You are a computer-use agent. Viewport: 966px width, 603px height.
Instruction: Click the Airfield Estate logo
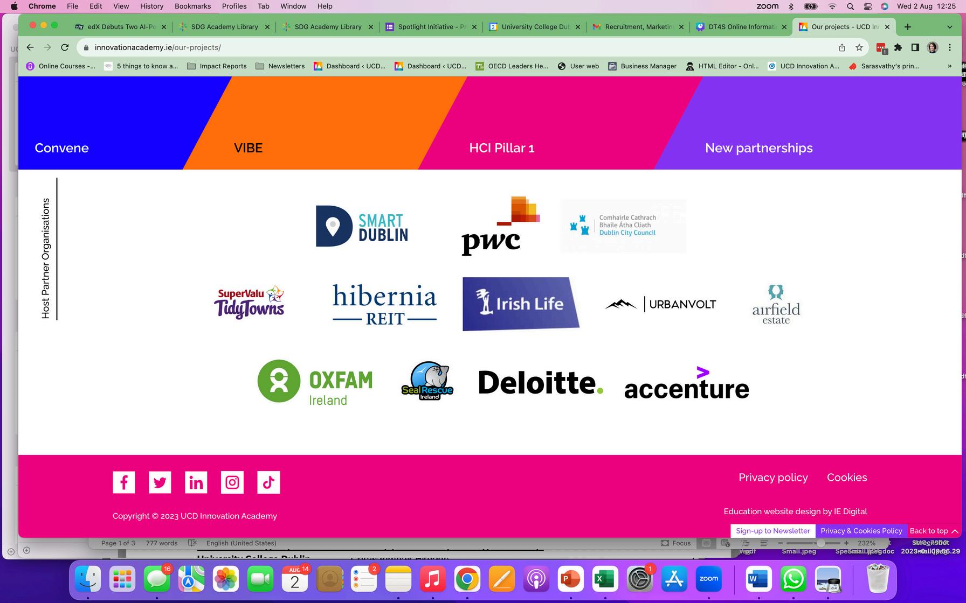(776, 304)
